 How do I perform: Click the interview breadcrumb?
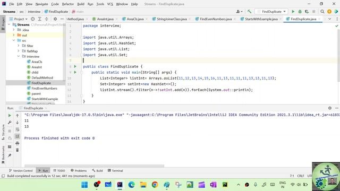click(34, 12)
